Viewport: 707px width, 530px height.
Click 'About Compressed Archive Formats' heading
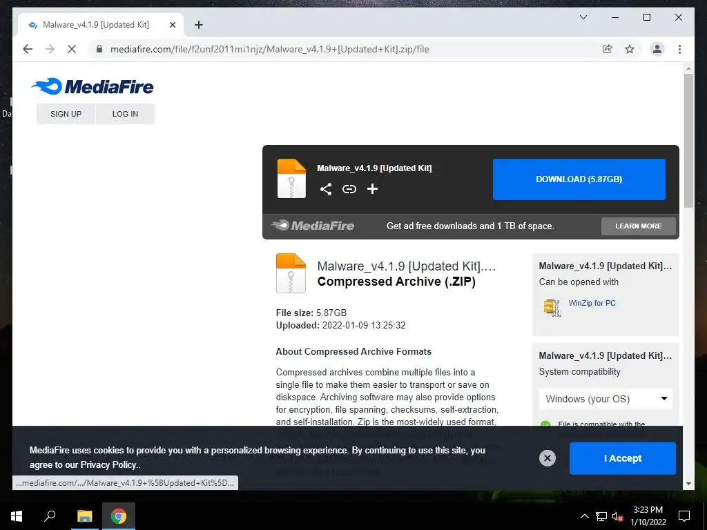click(x=353, y=351)
